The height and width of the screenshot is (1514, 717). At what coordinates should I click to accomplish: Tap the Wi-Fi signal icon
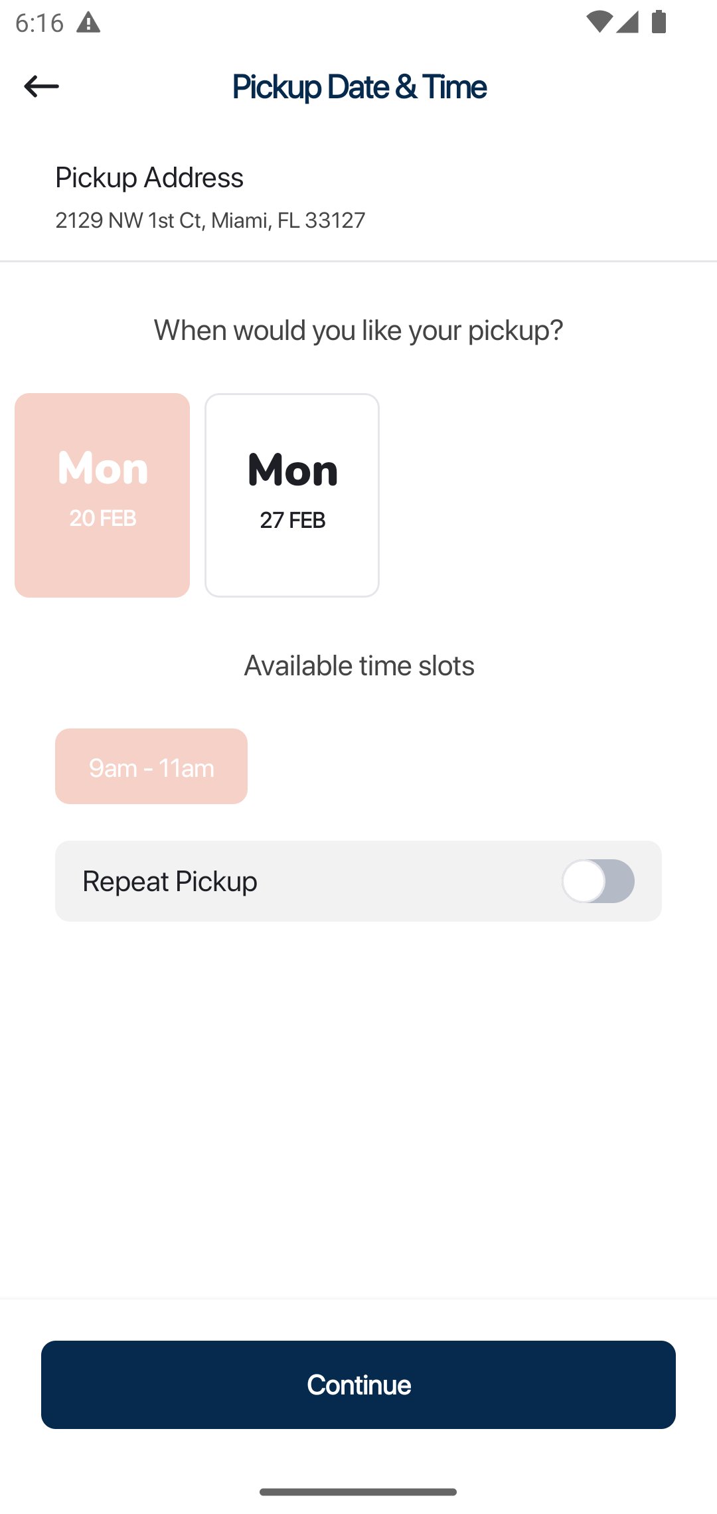(x=598, y=22)
